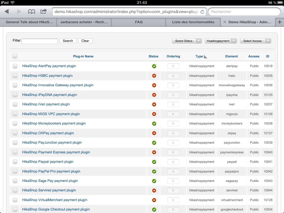Click the ordering field of the PayPal Pro row

pos(173,171)
